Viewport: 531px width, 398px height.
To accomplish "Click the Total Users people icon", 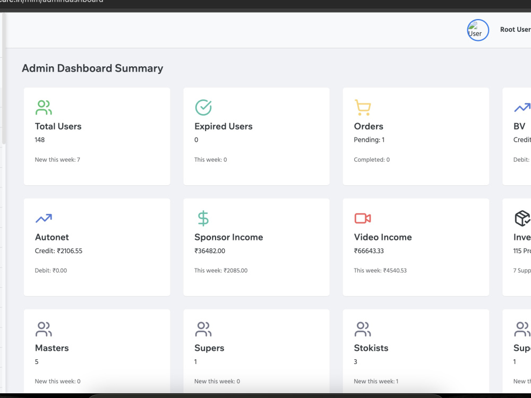I will pyautogui.click(x=44, y=108).
